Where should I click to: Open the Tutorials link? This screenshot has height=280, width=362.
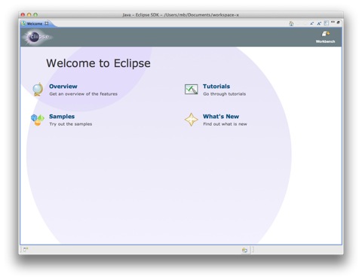pyautogui.click(x=216, y=87)
